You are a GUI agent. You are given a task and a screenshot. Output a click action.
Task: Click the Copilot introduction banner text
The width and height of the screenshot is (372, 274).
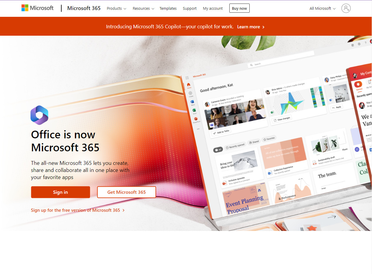click(x=170, y=27)
